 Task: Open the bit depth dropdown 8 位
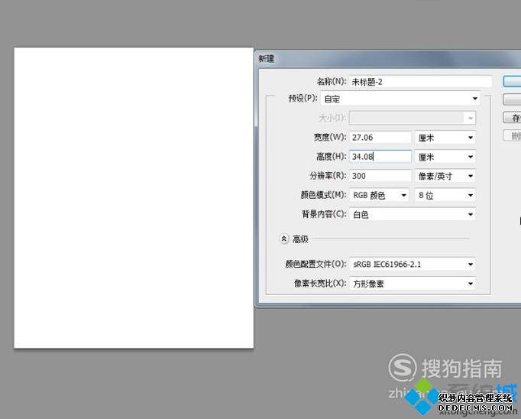(x=445, y=195)
